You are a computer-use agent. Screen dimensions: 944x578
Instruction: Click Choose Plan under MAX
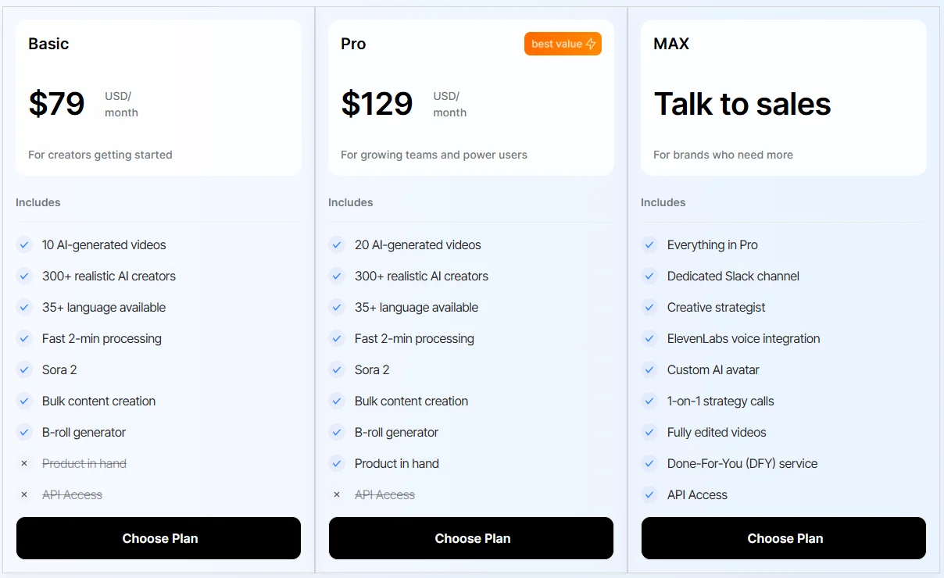[784, 538]
